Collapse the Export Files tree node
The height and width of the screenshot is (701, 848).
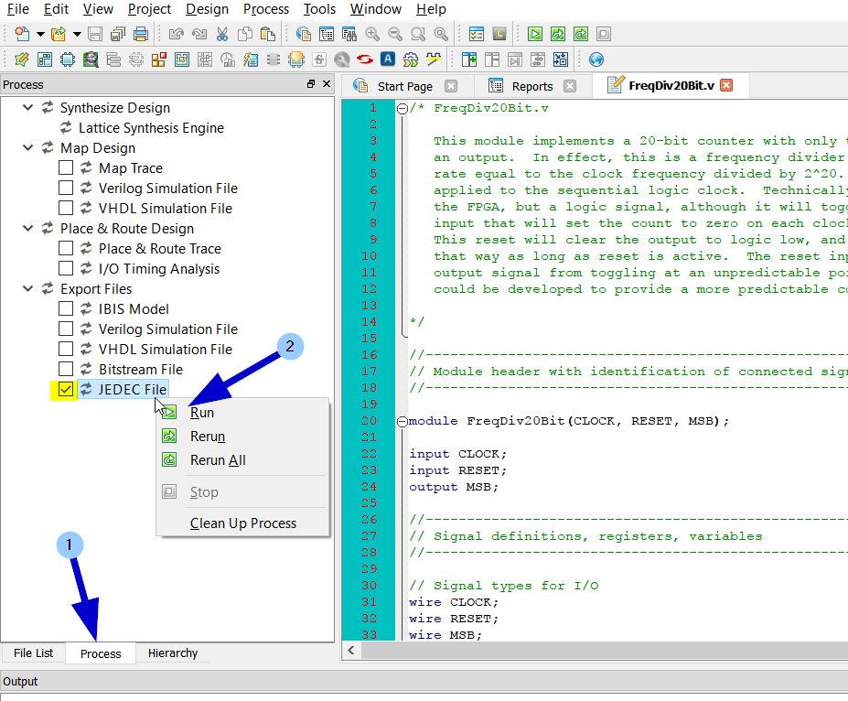pyautogui.click(x=27, y=288)
